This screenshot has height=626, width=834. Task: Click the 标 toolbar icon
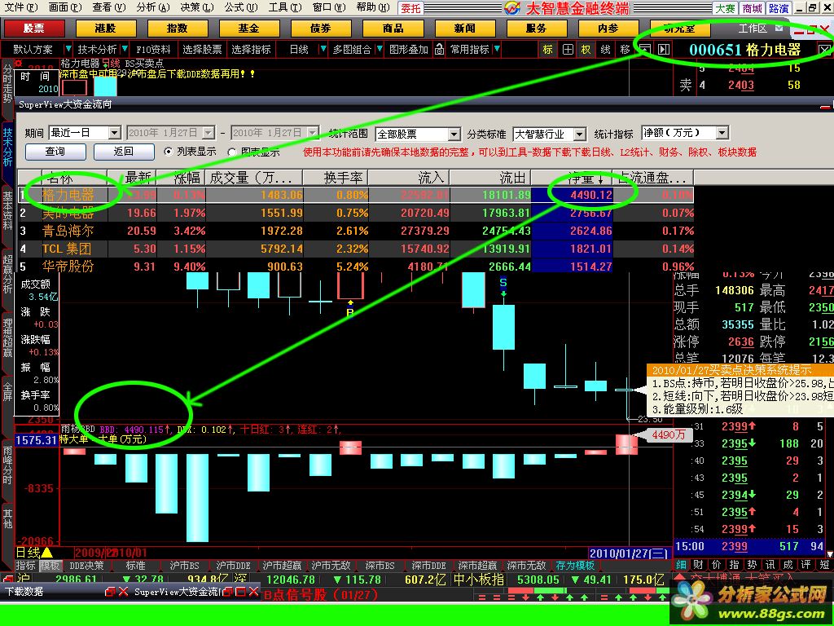pyautogui.click(x=548, y=50)
